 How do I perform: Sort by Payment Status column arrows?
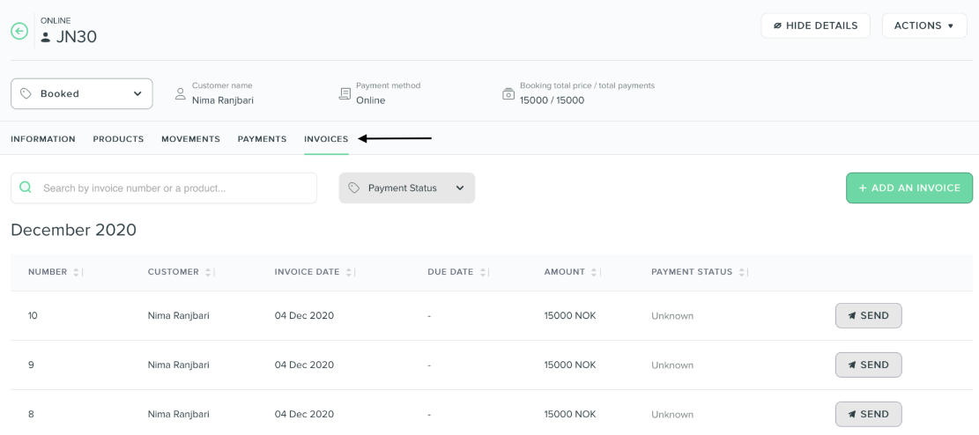pos(742,272)
